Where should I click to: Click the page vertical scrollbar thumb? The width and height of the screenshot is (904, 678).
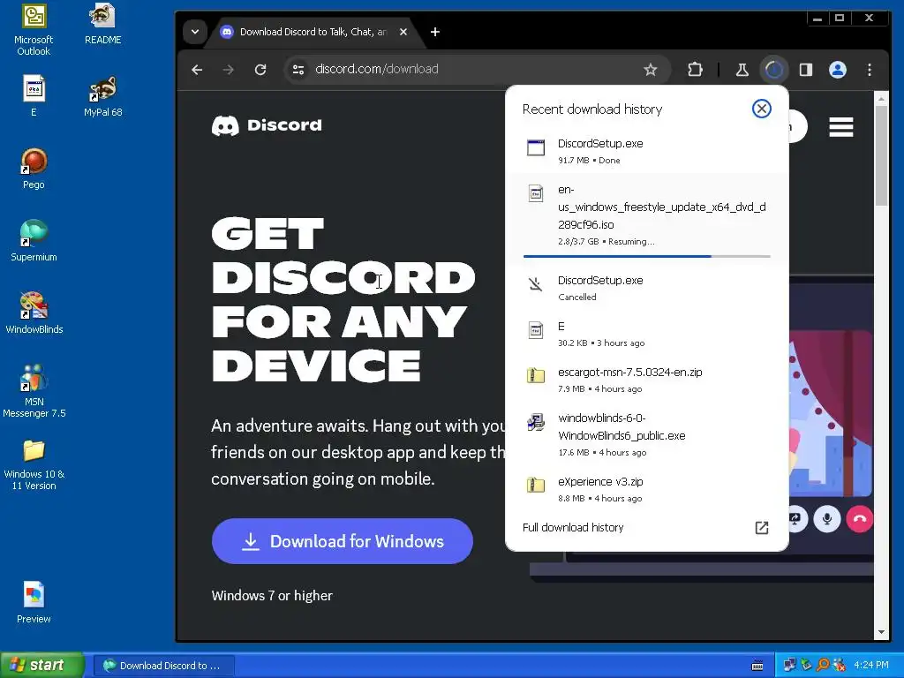coord(880,155)
